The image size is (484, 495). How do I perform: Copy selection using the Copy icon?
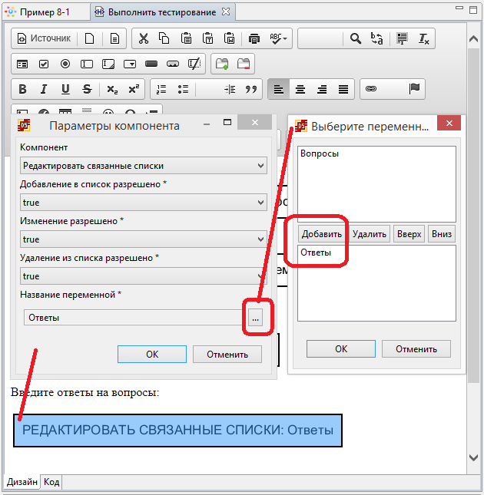coord(164,38)
